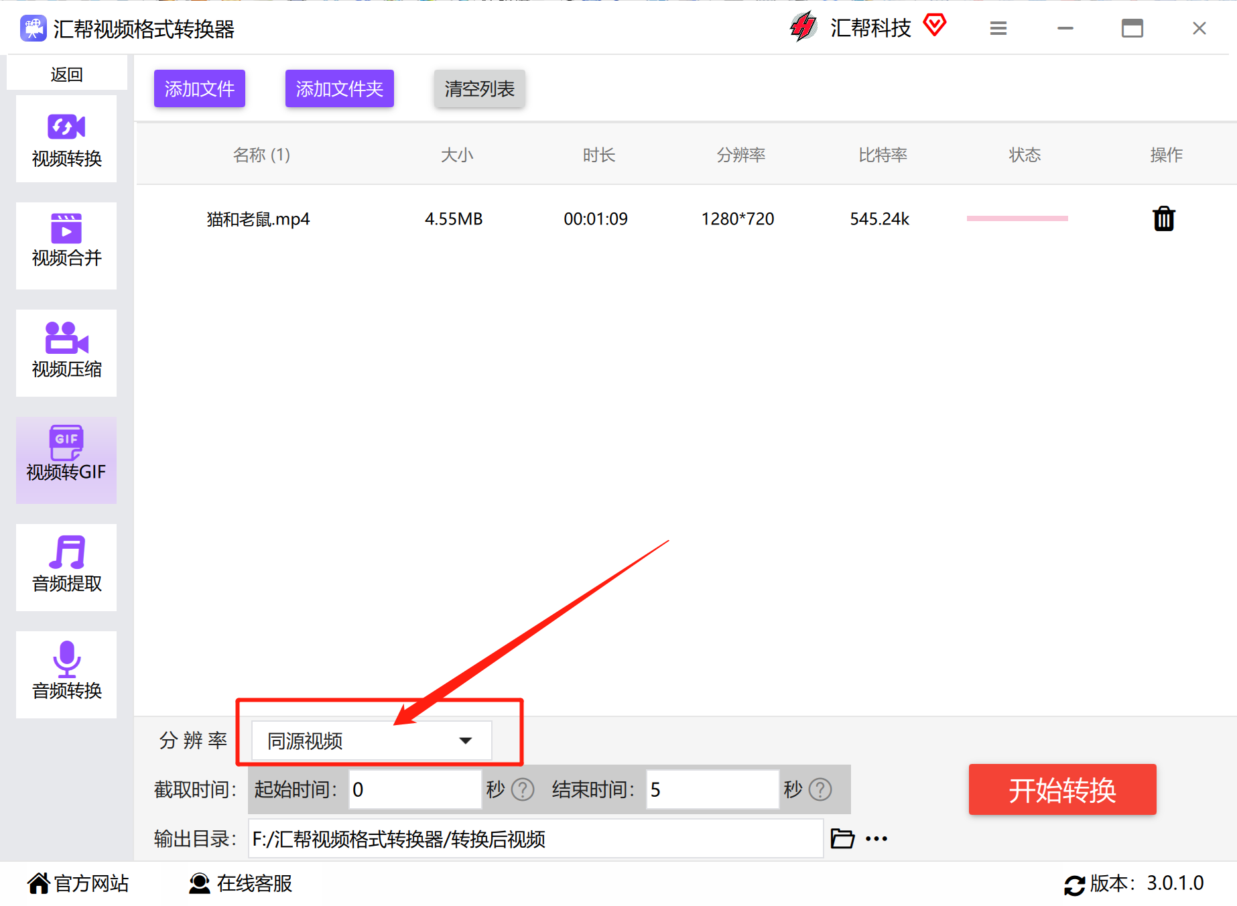Click 添加文件夹 add folder button
Viewport: 1237px width, 906px height.
click(340, 88)
